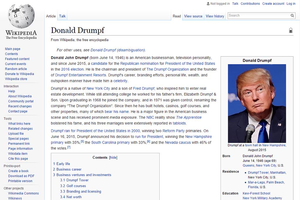Select the Read tab
The width and height of the screenshot is (300, 200).
click(177, 16)
